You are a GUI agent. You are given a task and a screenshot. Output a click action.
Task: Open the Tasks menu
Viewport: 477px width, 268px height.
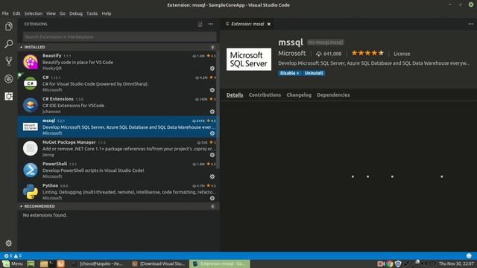pyautogui.click(x=92, y=13)
